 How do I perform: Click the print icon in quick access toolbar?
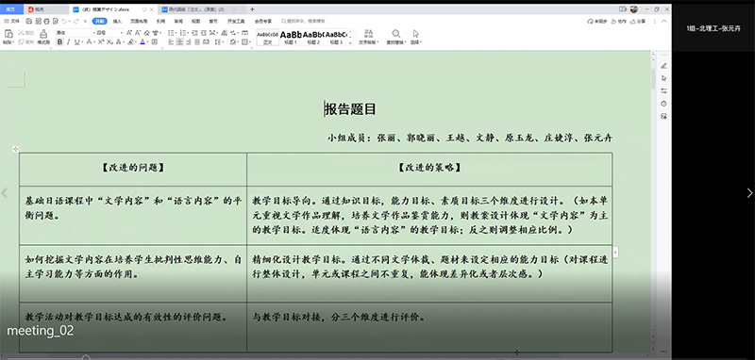(x=46, y=21)
